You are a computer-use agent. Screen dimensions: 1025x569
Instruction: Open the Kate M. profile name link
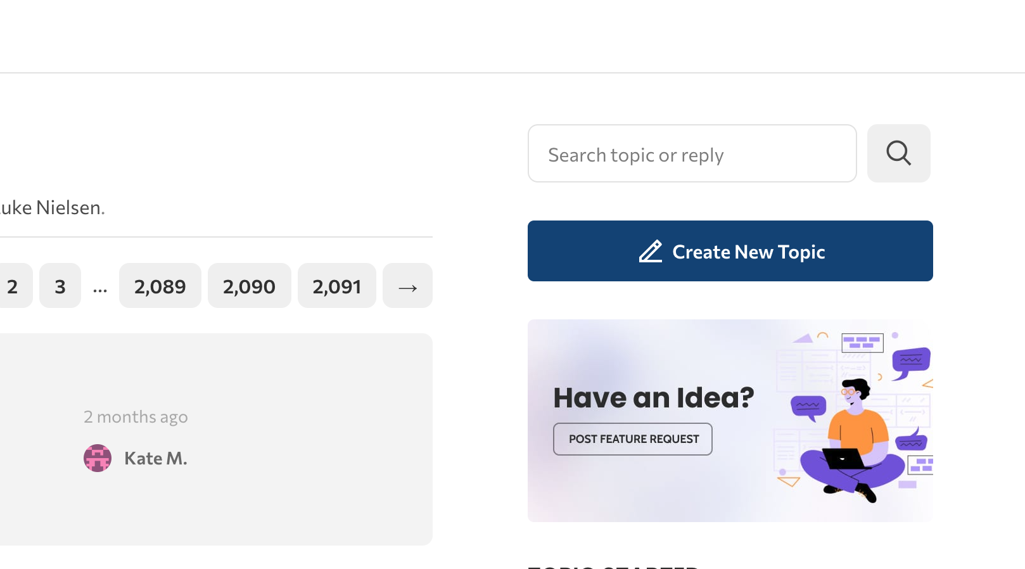[x=156, y=458]
